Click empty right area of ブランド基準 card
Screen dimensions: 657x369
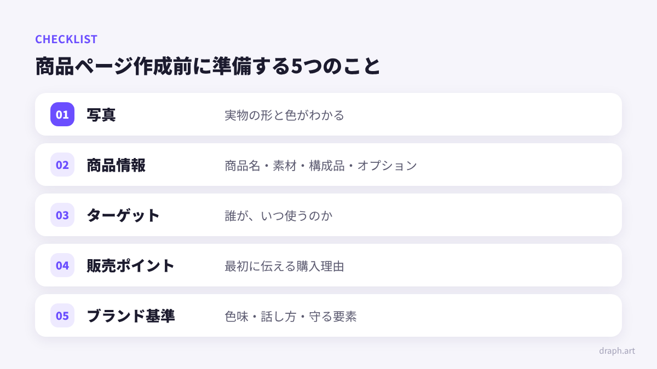point(487,315)
